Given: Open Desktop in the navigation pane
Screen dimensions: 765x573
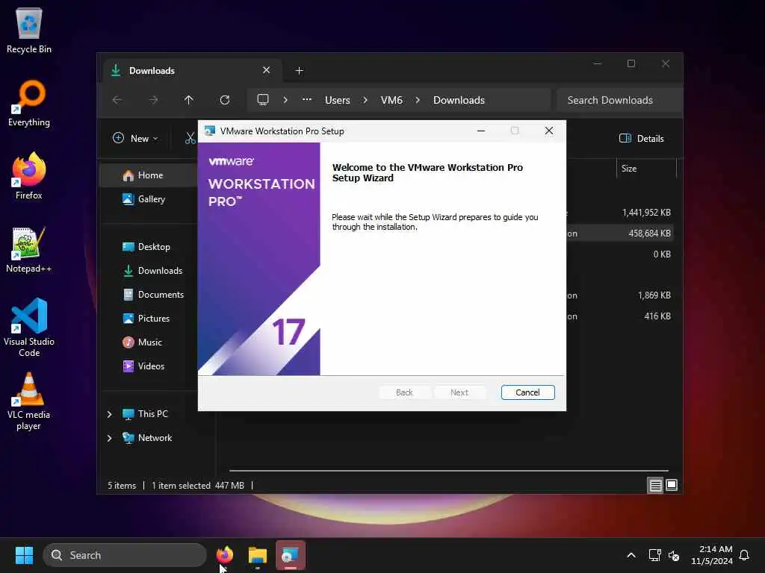Looking at the screenshot, I should coord(149,246).
